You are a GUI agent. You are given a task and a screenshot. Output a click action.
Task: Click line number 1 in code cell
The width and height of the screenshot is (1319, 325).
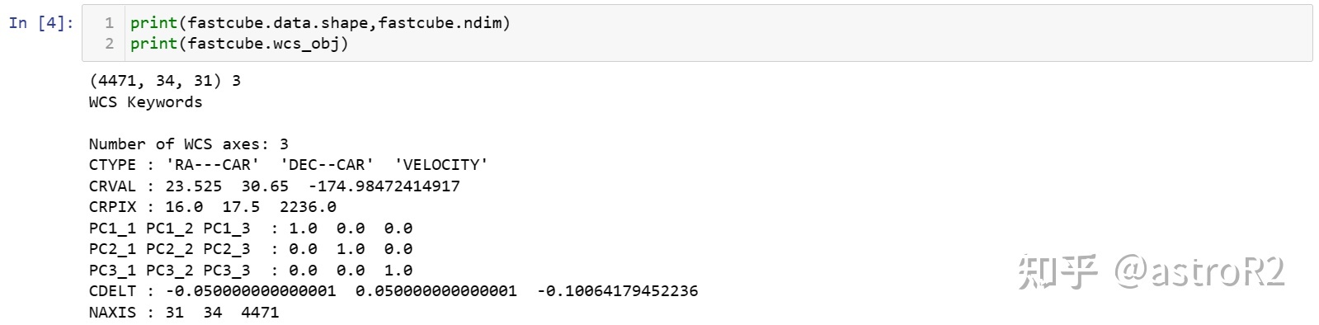[109, 23]
